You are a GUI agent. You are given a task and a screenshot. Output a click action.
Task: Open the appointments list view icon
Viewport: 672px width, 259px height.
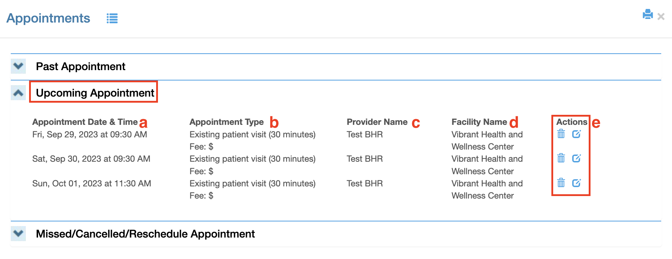[112, 18]
